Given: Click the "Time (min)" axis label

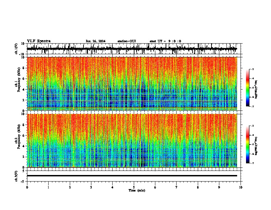Looking at the screenshot, I should (137, 190).
